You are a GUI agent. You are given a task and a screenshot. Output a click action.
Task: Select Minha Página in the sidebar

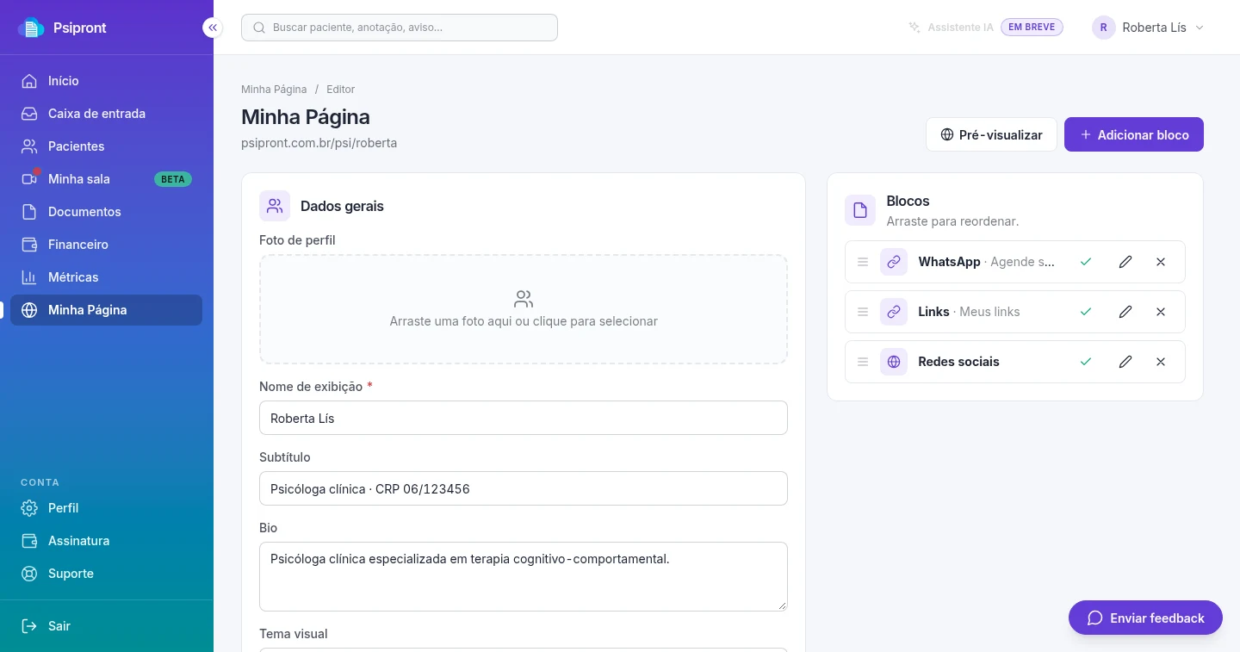click(106, 310)
